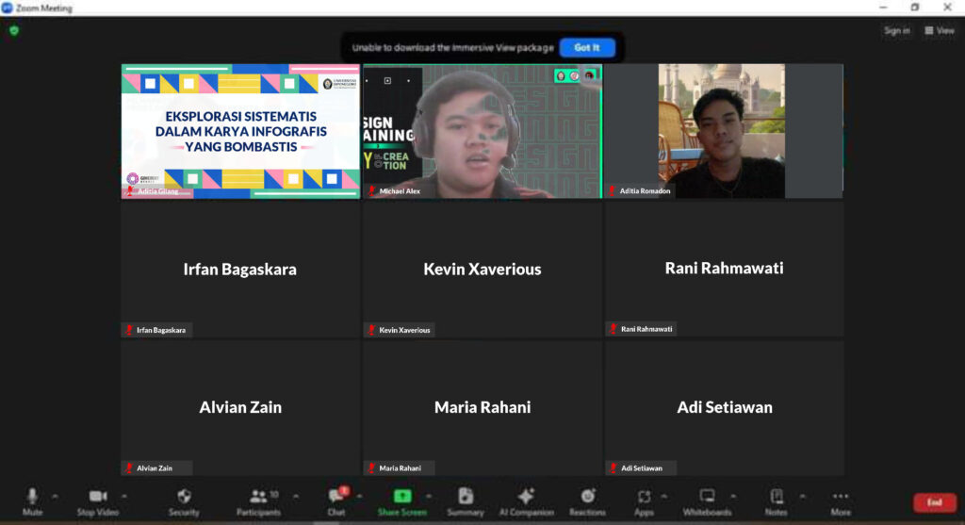Click the Got It button

coord(587,47)
